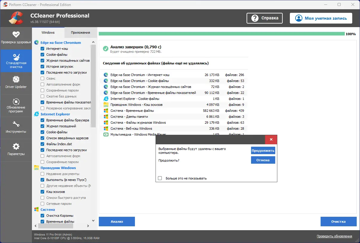Image resolution: width=360 pixels, height=243 pixels.
Task: Click the system info text Windows 11 Pro 64-bit
Action: (x=53, y=235)
